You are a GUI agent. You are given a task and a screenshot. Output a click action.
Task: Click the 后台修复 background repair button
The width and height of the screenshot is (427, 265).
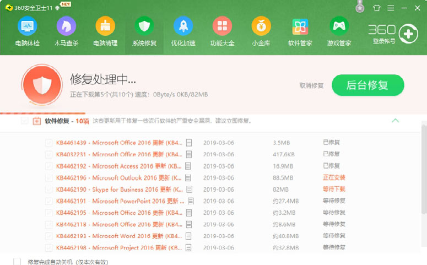367,85
